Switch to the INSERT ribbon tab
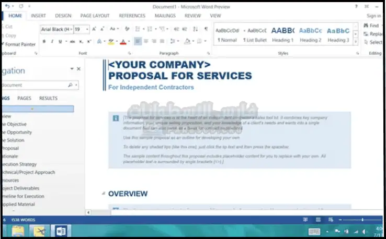Screen dimensions: 386x239 38,16
